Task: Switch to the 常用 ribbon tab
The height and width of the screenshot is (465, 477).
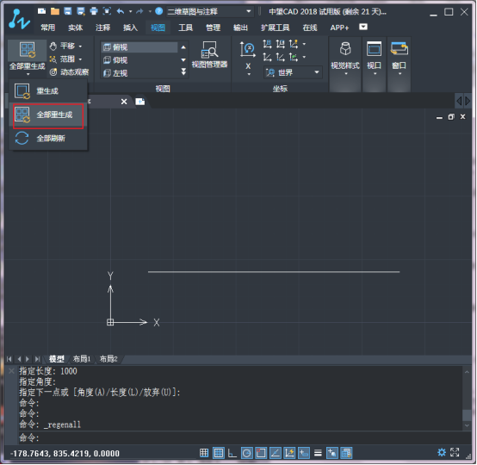Action: coord(48,28)
